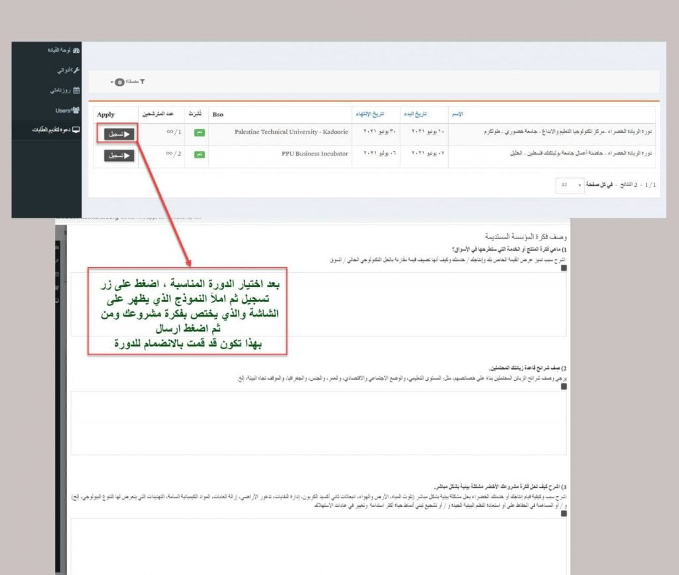Screen dimensions: 679x575
Task: Toggle the small square next to question 2
Action: tap(564, 386)
